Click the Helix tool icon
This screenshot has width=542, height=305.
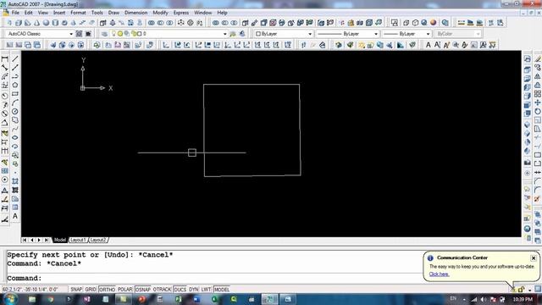83,23
